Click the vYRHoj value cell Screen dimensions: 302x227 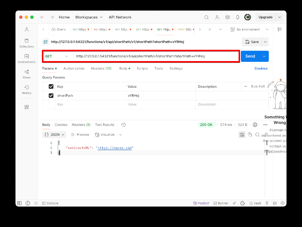(x=160, y=96)
